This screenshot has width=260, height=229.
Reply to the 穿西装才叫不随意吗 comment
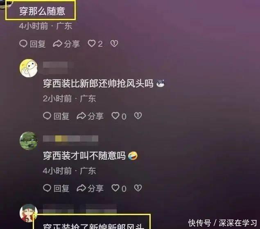click(56, 188)
